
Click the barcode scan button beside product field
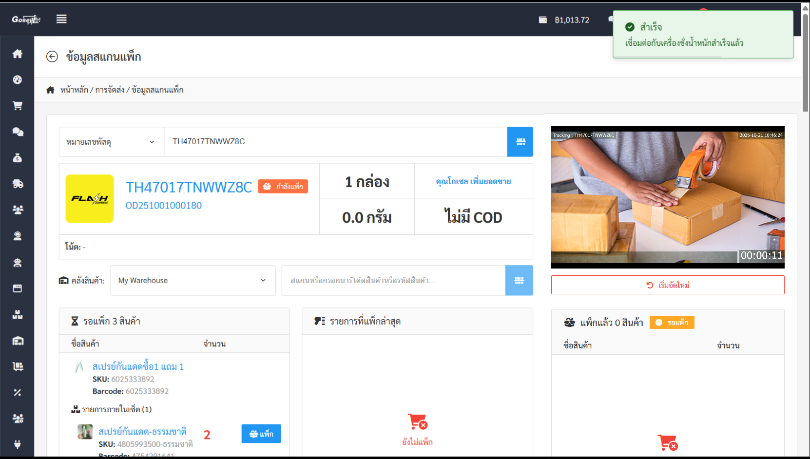519,281
